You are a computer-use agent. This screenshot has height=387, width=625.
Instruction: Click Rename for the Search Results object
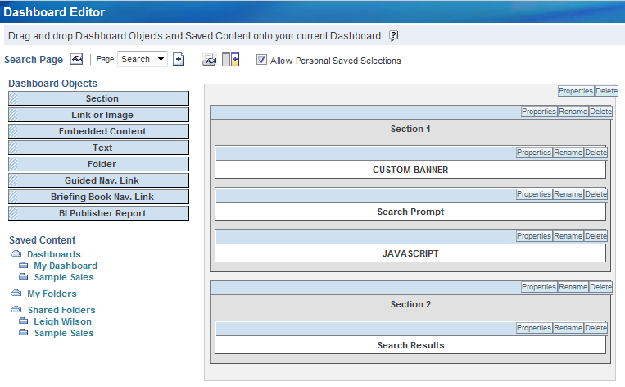tap(568, 328)
